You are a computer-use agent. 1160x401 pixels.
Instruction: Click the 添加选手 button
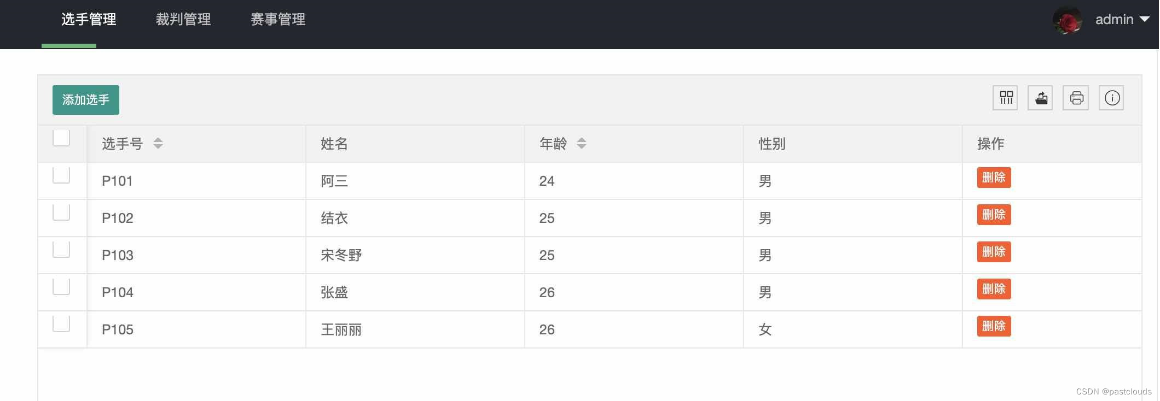85,99
